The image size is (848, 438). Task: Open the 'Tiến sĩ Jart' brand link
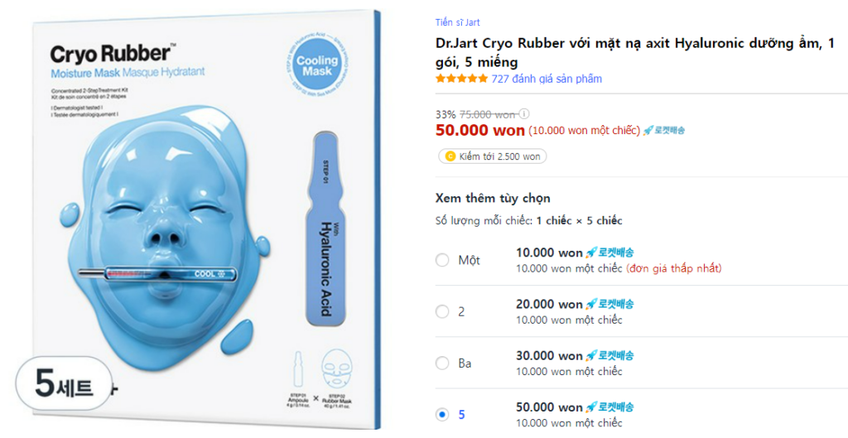pos(457,22)
